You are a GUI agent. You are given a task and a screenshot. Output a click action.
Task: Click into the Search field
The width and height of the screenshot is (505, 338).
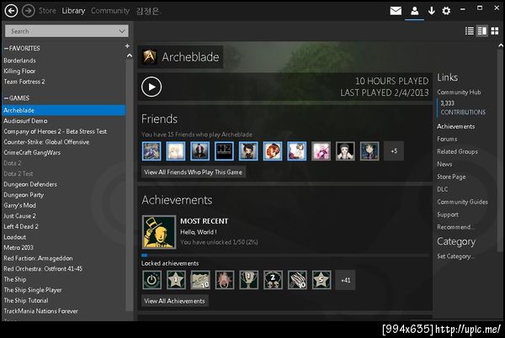pos(66,31)
